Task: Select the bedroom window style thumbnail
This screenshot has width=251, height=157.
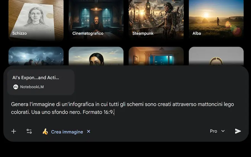Action: pos(156,56)
